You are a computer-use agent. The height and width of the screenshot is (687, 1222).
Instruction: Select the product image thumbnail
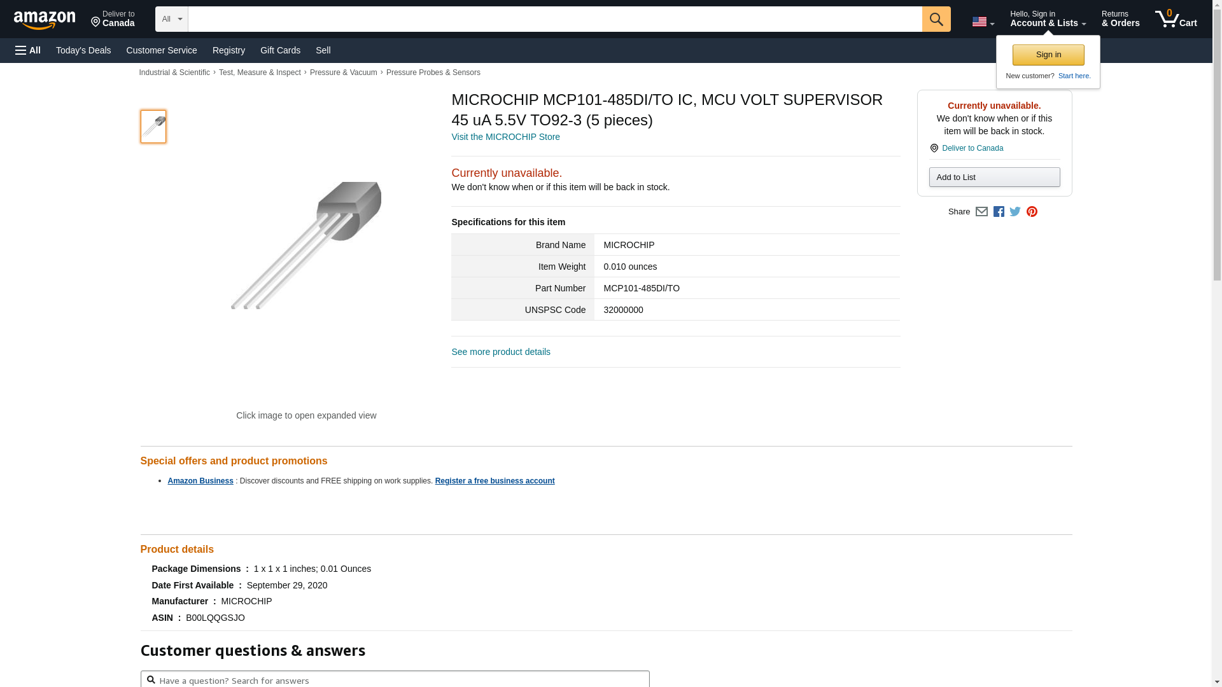tap(153, 127)
